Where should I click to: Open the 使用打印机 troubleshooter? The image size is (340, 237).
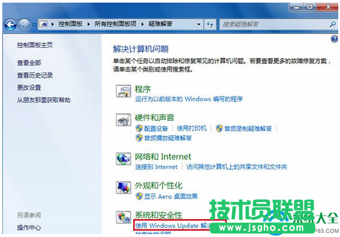[x=192, y=128]
